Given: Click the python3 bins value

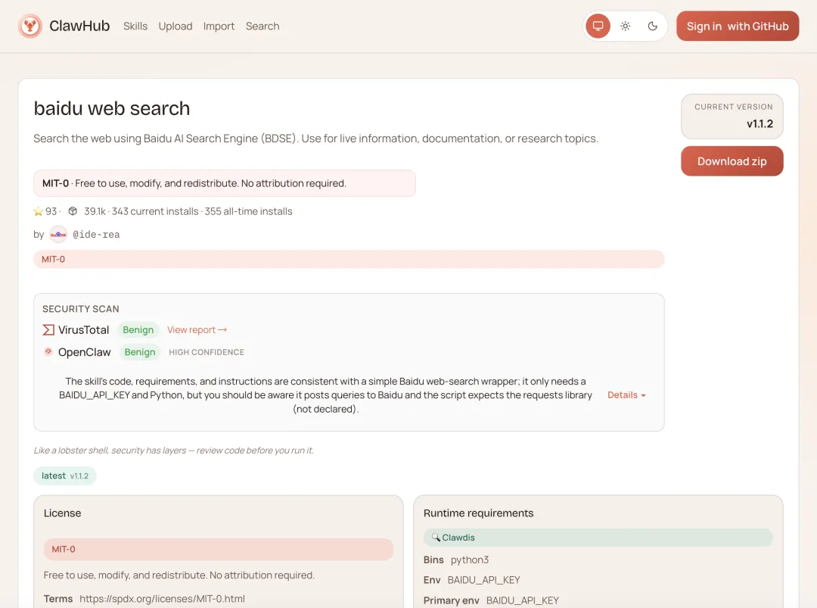Looking at the screenshot, I should pos(470,560).
